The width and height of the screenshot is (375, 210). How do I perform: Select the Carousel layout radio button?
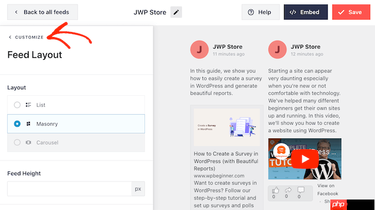click(x=17, y=142)
